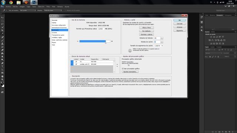Select the Hand tool

coord(2,76)
